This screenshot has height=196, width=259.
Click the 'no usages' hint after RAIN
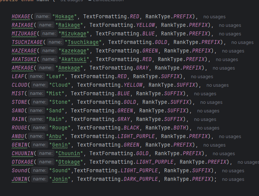click(205, 119)
